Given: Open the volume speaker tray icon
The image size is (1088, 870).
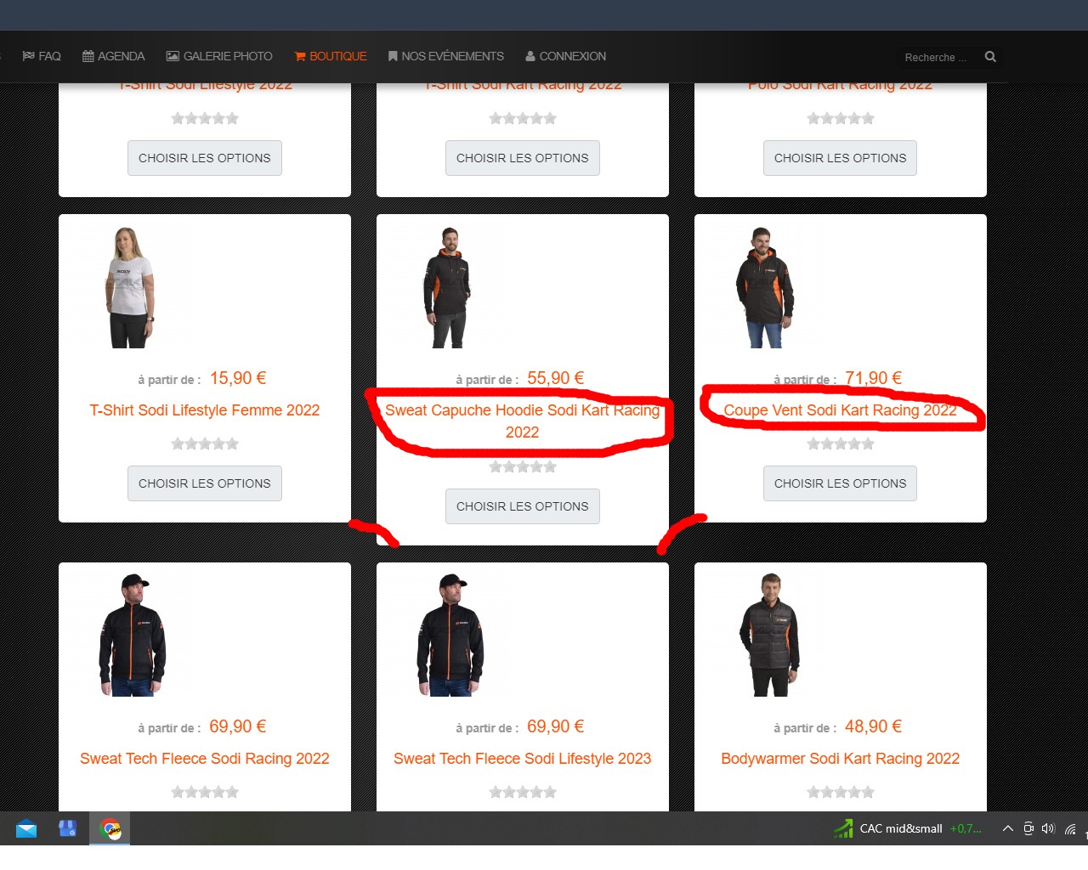Looking at the screenshot, I should pos(1048,828).
